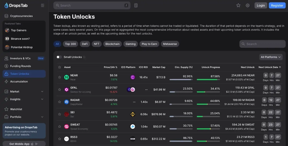The height and width of the screenshot is (146, 288).
Task: Click the info icon next to Small Unlocks
Action: click(84, 57)
